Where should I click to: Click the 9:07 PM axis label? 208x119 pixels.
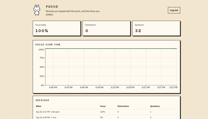[161, 87]
